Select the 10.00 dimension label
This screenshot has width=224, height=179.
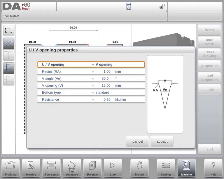tap(32, 42)
